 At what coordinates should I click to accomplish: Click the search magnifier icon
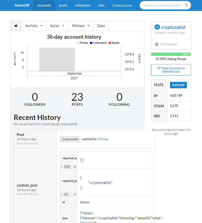pyautogui.click(x=186, y=5)
